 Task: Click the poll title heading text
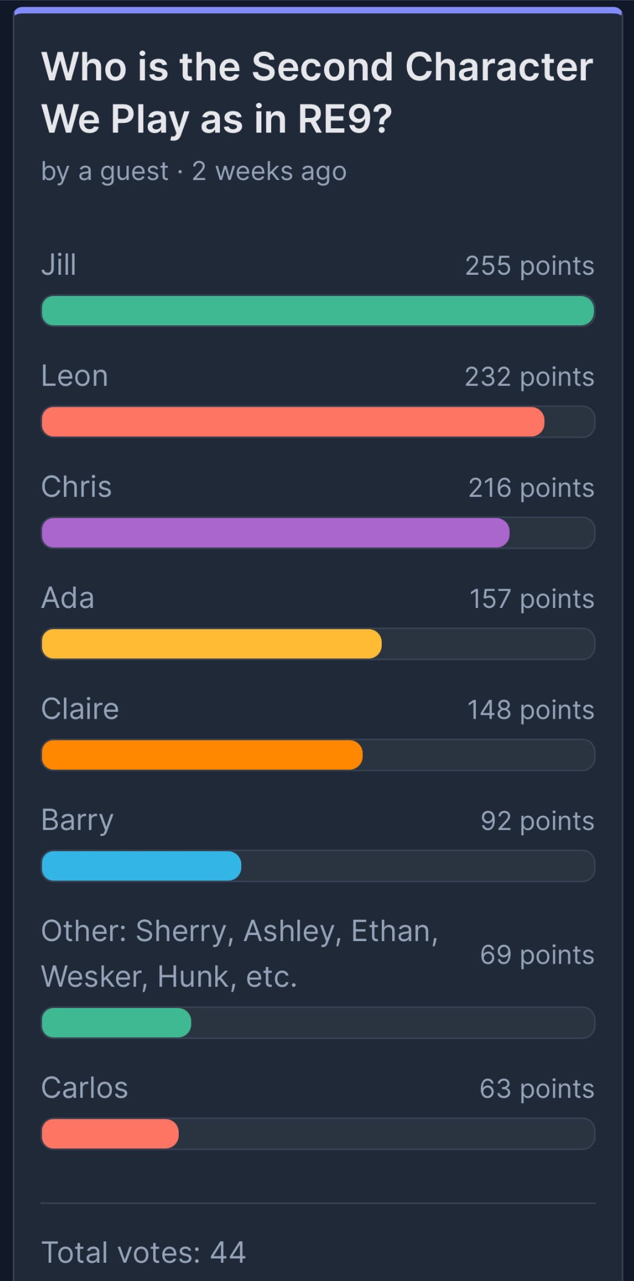pos(317,92)
